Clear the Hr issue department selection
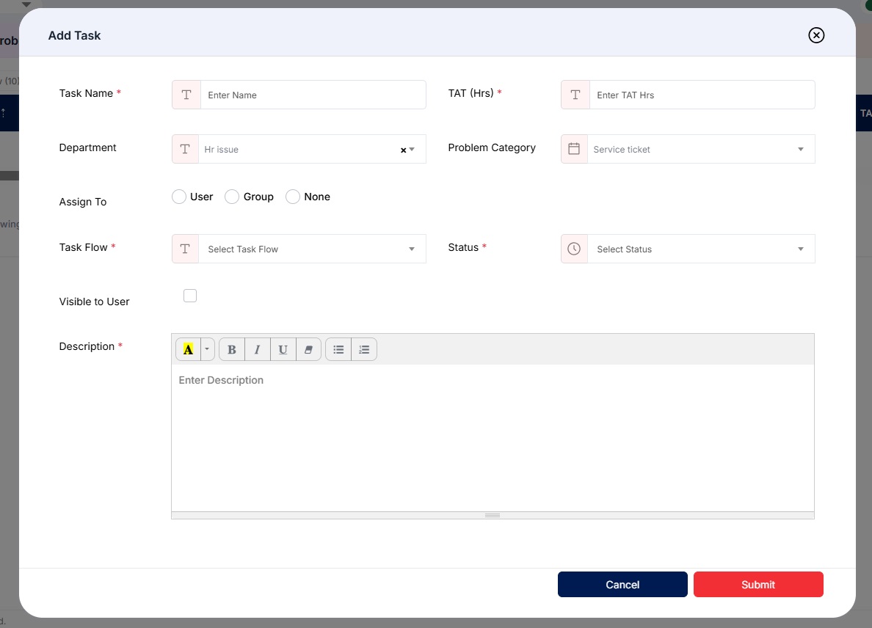This screenshot has height=628, width=872. point(403,150)
